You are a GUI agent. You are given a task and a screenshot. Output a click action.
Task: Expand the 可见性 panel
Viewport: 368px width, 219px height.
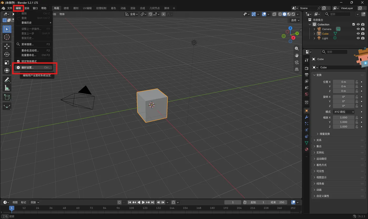tap(339, 171)
